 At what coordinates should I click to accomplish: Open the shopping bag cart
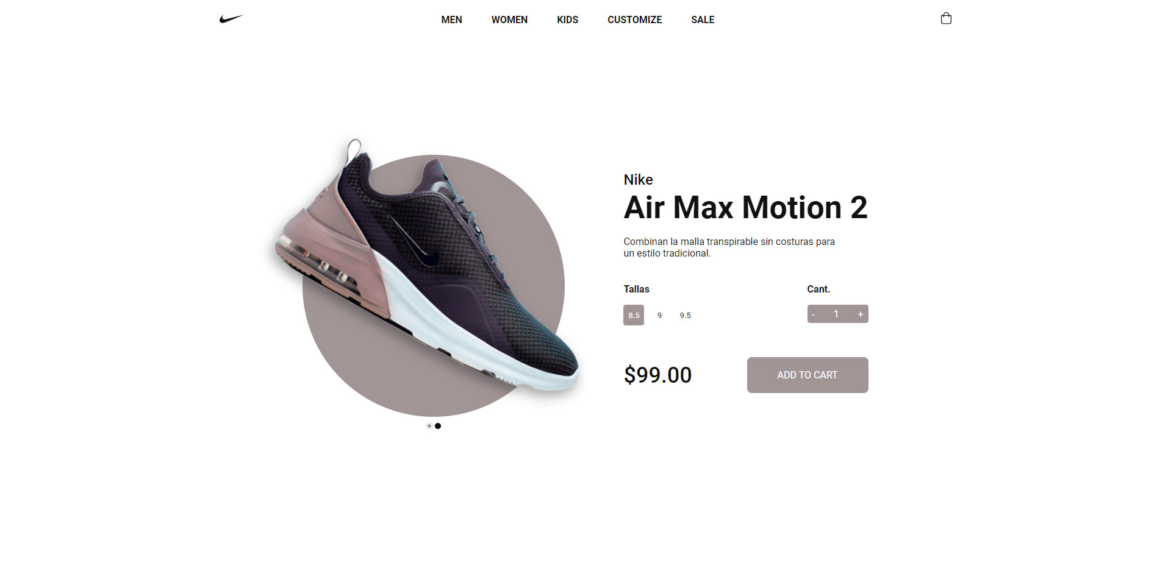coord(946,18)
